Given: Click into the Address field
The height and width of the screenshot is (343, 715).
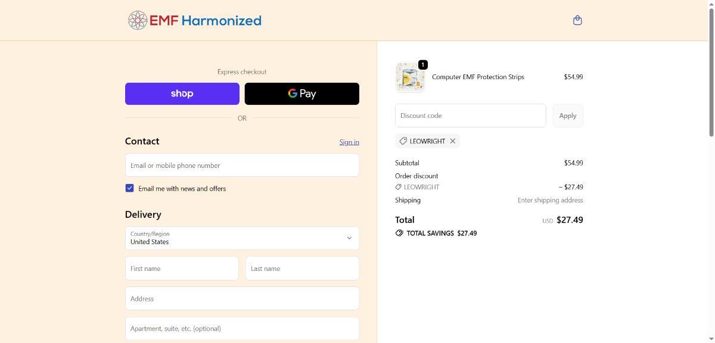Looking at the screenshot, I should coord(242,298).
